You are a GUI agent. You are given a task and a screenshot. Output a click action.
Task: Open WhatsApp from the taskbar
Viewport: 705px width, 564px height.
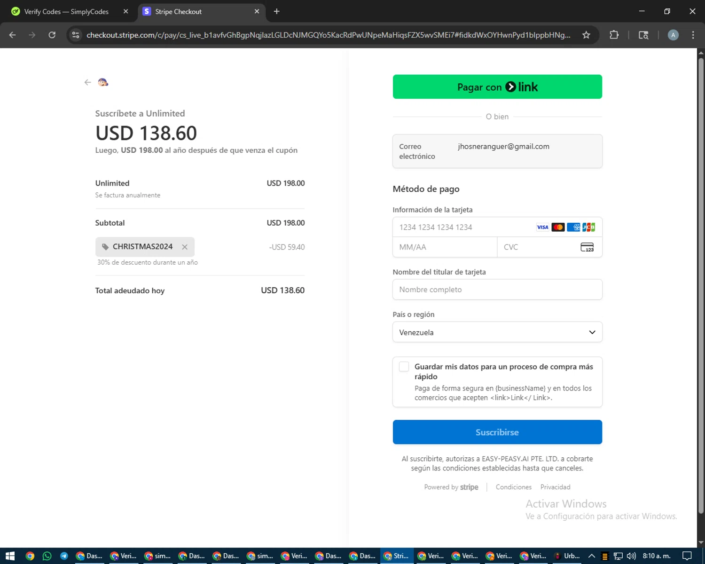[x=47, y=556]
